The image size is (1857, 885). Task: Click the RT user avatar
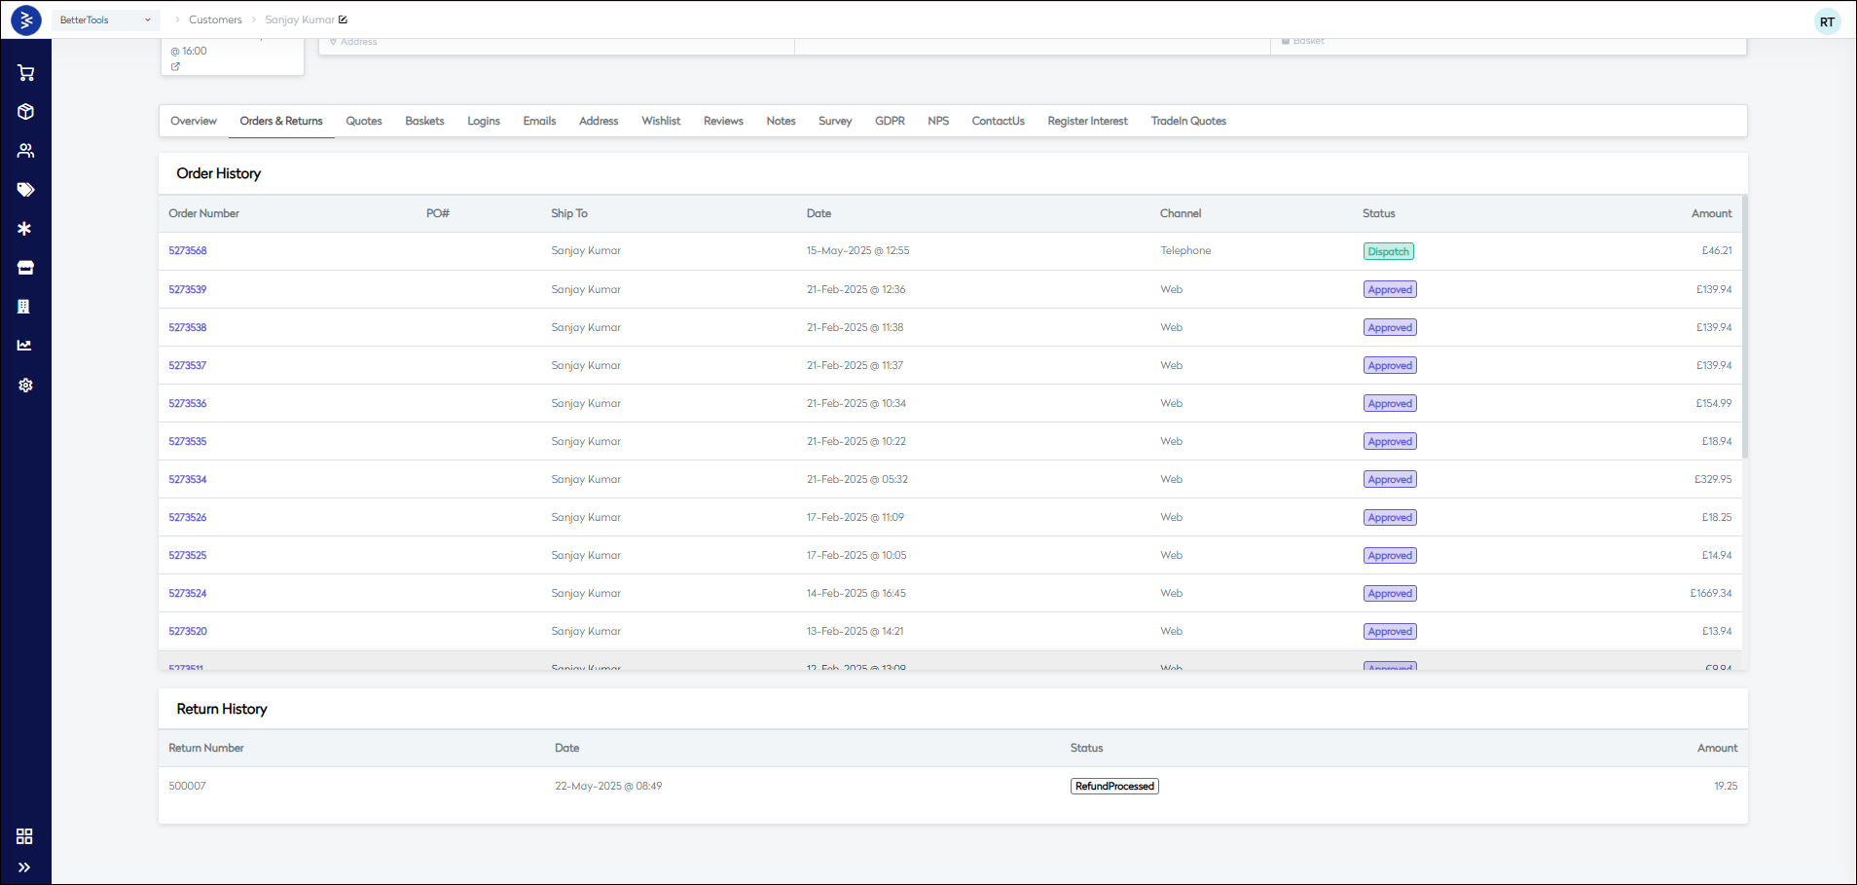[x=1827, y=21]
